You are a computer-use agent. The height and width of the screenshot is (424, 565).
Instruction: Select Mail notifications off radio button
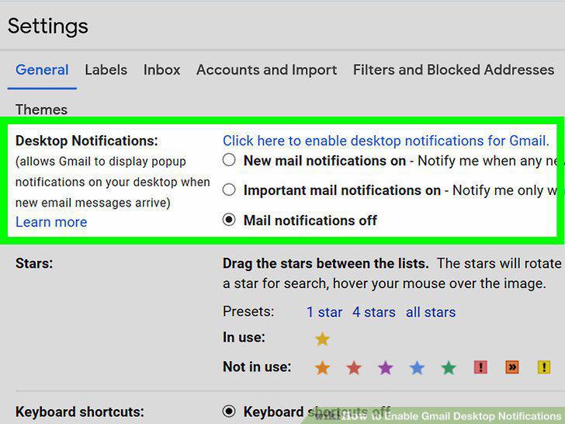[229, 219]
